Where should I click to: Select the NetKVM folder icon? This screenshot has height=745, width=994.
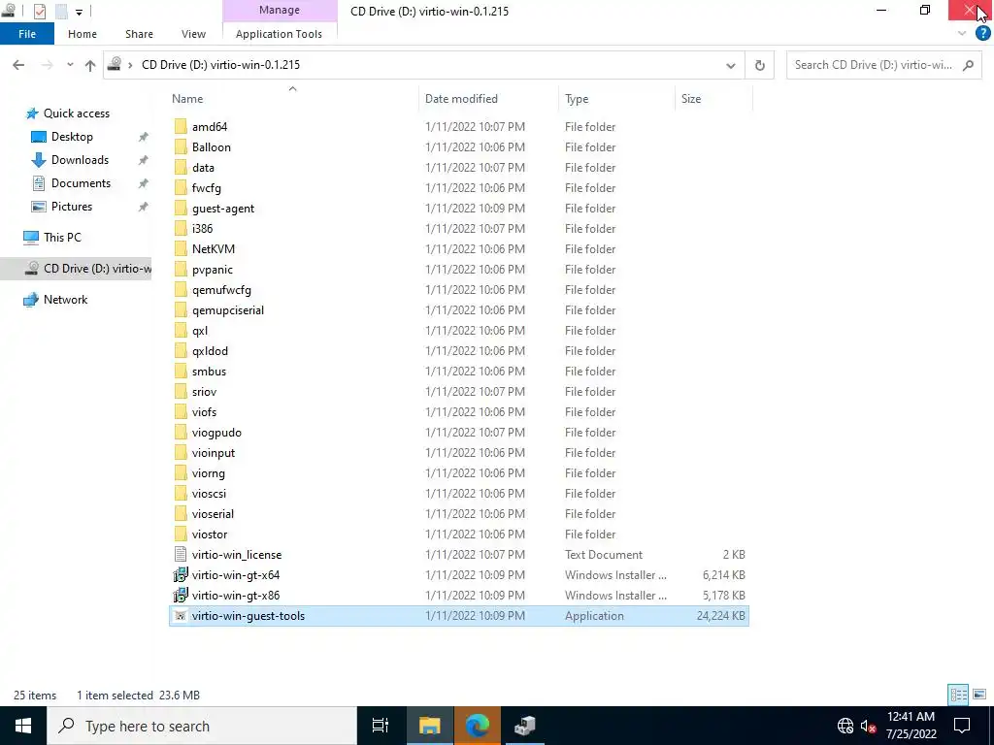point(181,249)
